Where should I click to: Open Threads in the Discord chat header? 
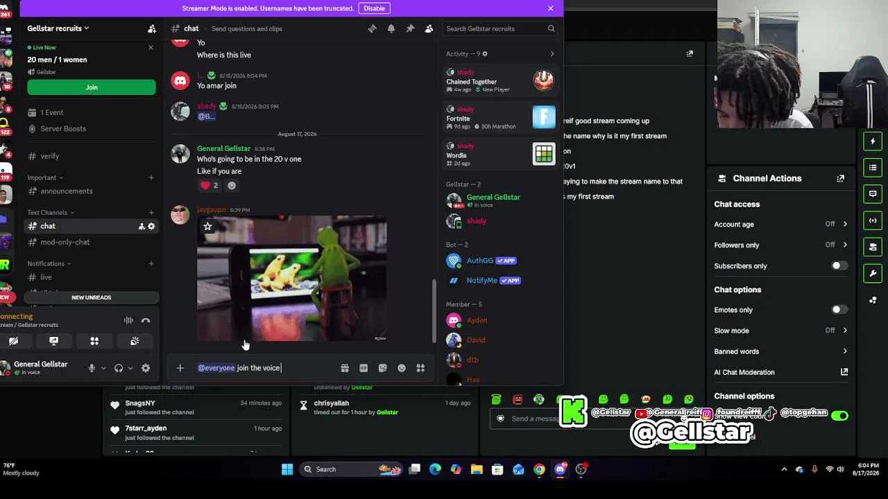[x=373, y=28]
